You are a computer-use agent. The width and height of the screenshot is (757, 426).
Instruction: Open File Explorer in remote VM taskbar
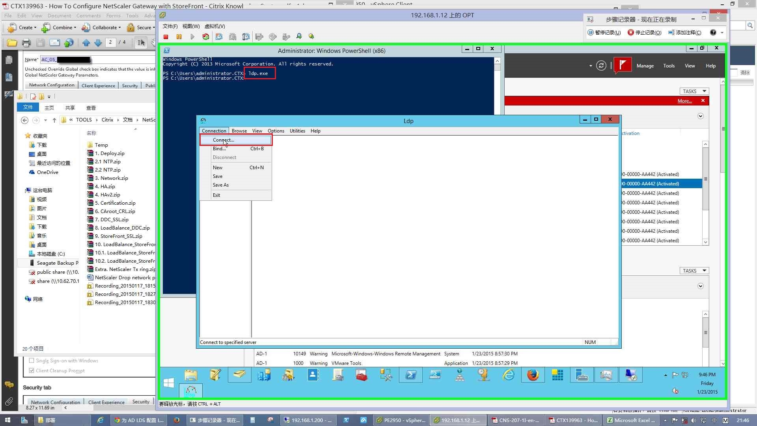[x=190, y=375]
